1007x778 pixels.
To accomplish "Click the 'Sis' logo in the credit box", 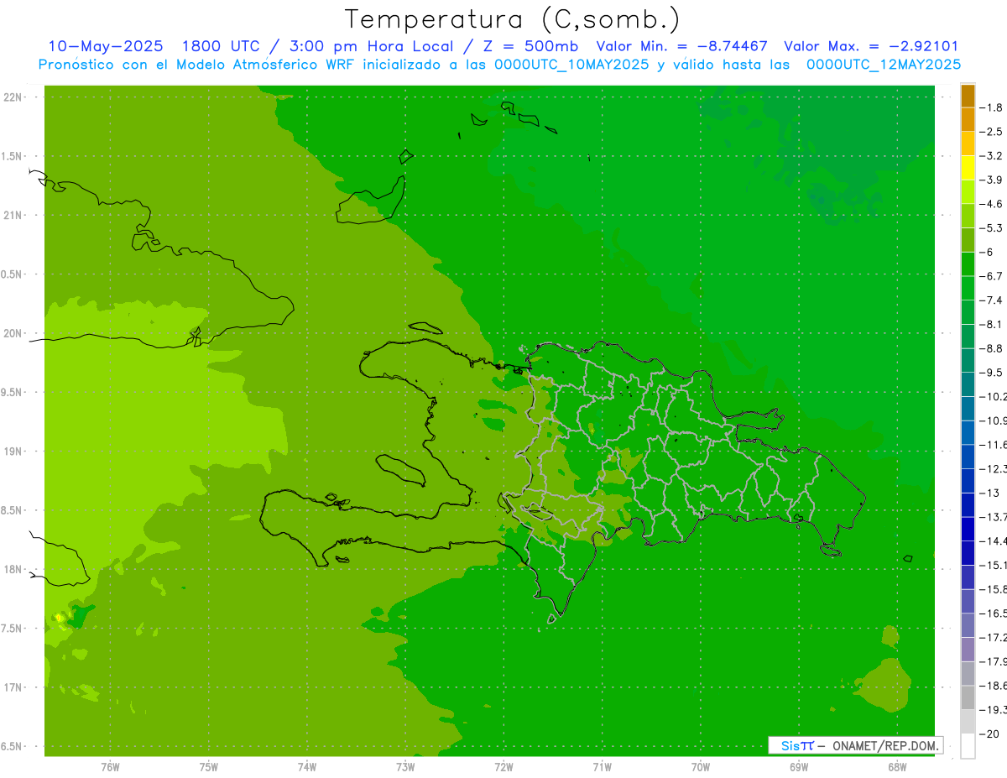I will pyautogui.click(x=789, y=745).
